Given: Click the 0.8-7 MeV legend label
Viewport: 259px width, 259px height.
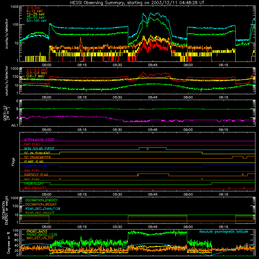Looking at the screenshot, I should point(35,76).
